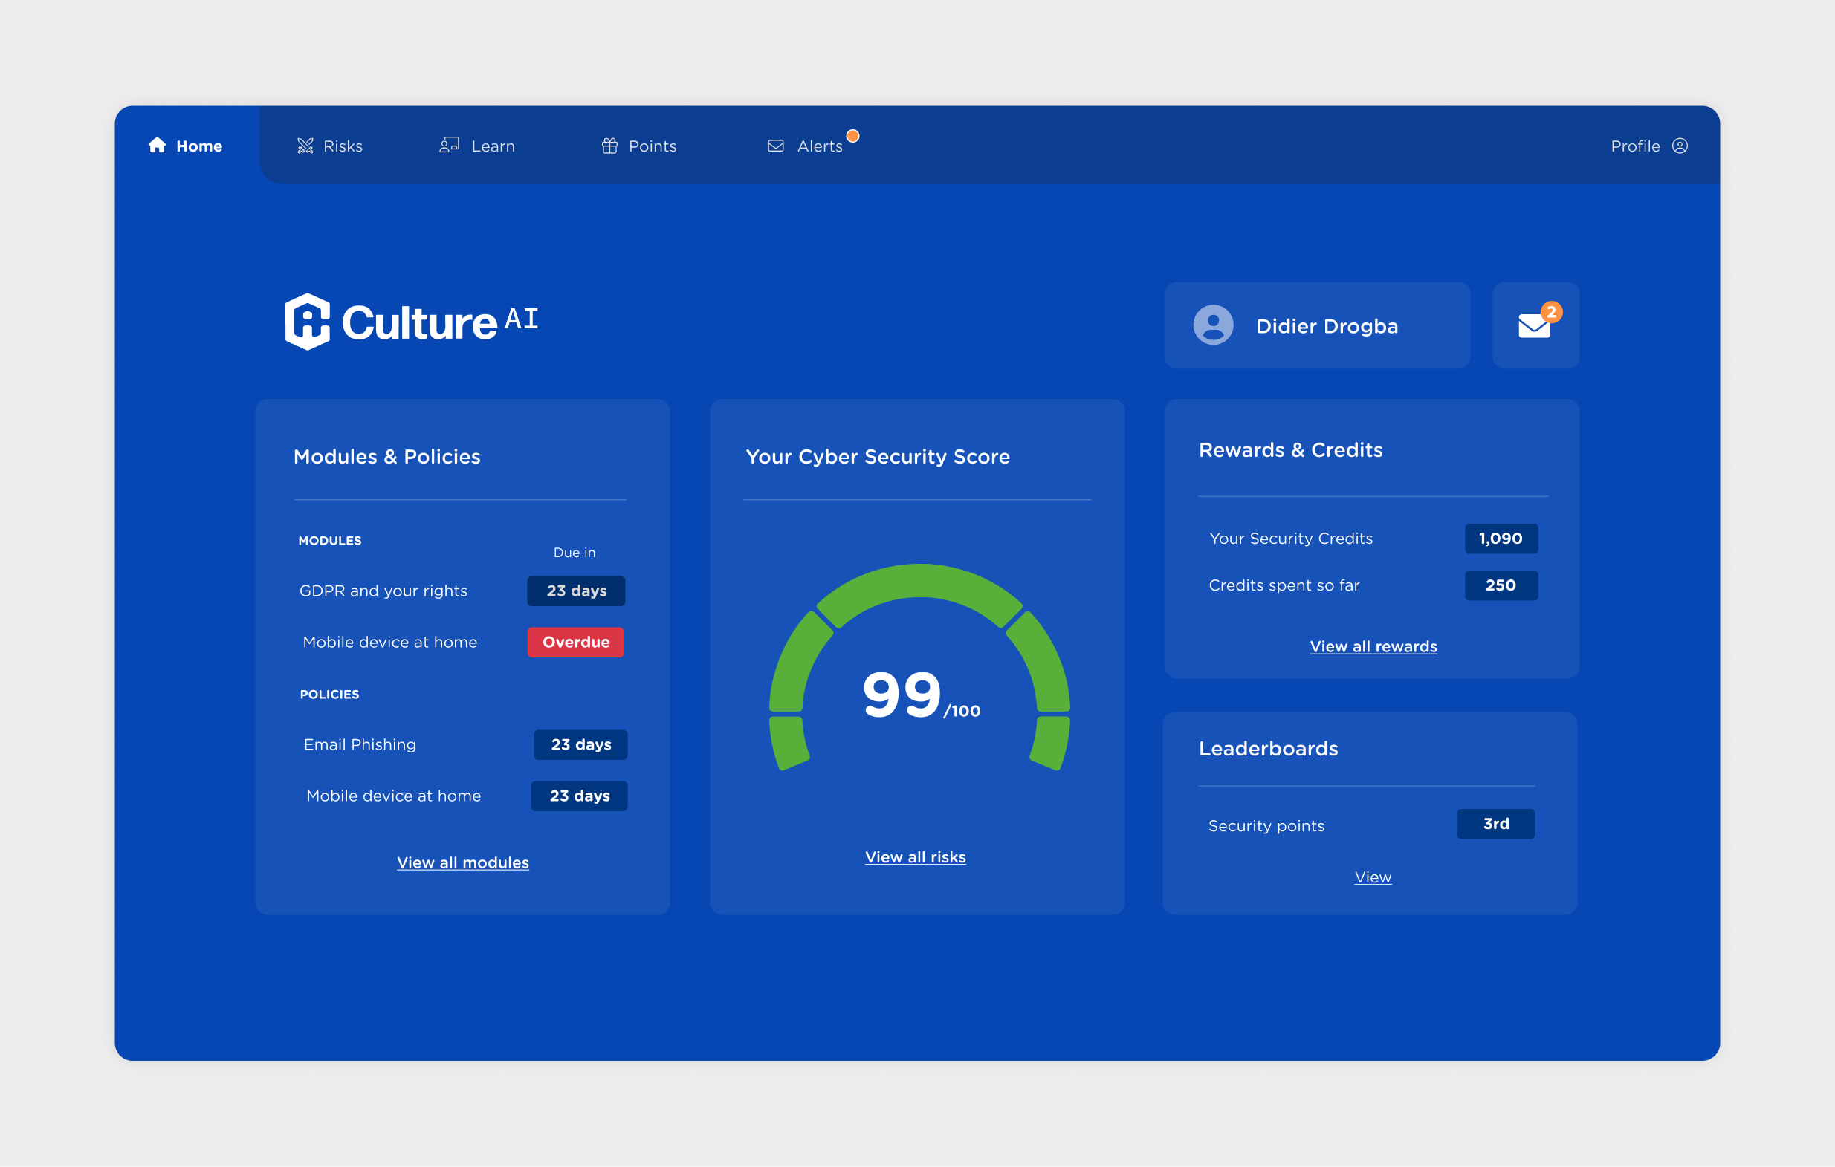Image resolution: width=1835 pixels, height=1167 pixels.
Task: Open Points using the gift icon
Action: tap(609, 146)
